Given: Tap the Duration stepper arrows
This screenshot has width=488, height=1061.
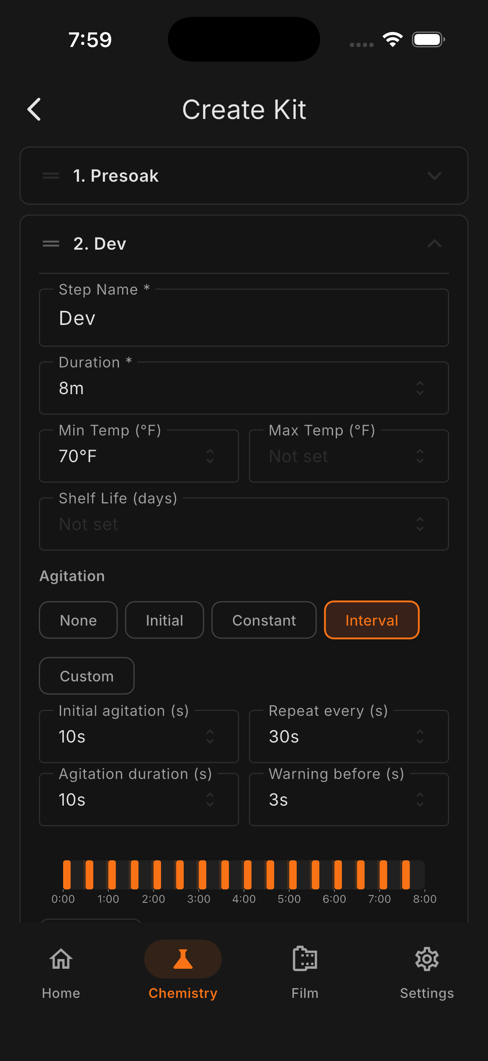Looking at the screenshot, I should 420,388.
